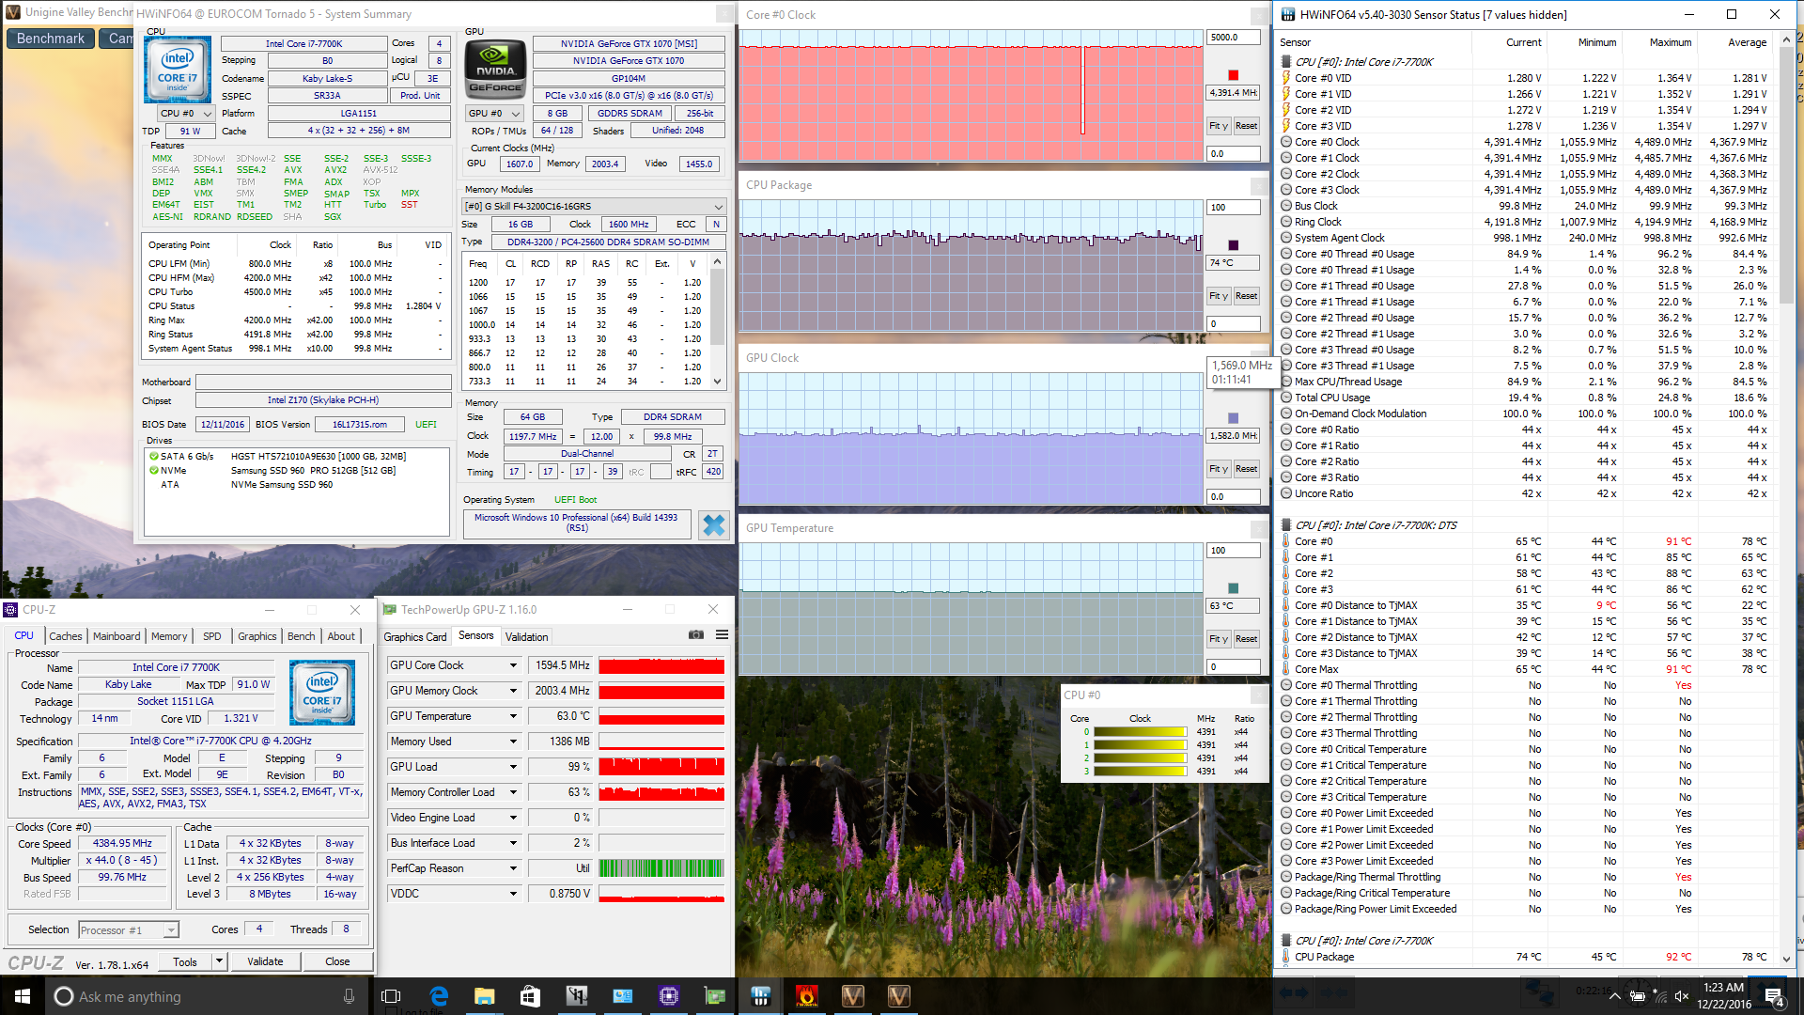This screenshot has width=1804, height=1015.
Task: Switch to the Mainboard tab in CPU-Z
Action: tap(117, 636)
